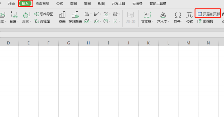Select the 形状 shapes icon
The image size is (224, 117).
tap(27, 15)
